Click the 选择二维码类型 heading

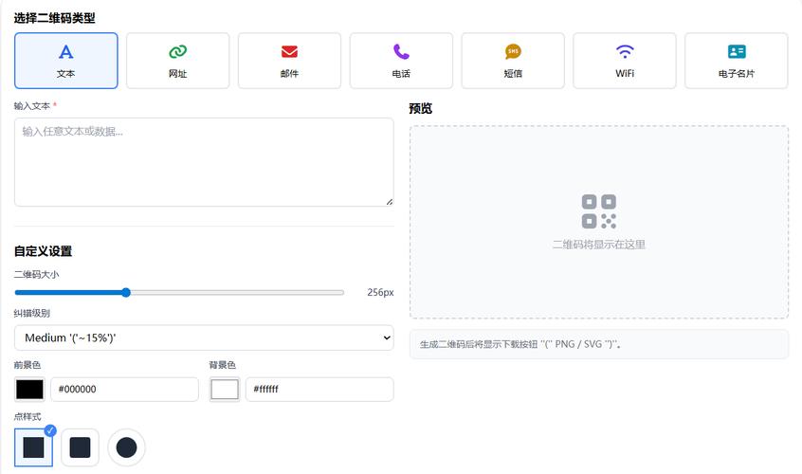tap(54, 18)
